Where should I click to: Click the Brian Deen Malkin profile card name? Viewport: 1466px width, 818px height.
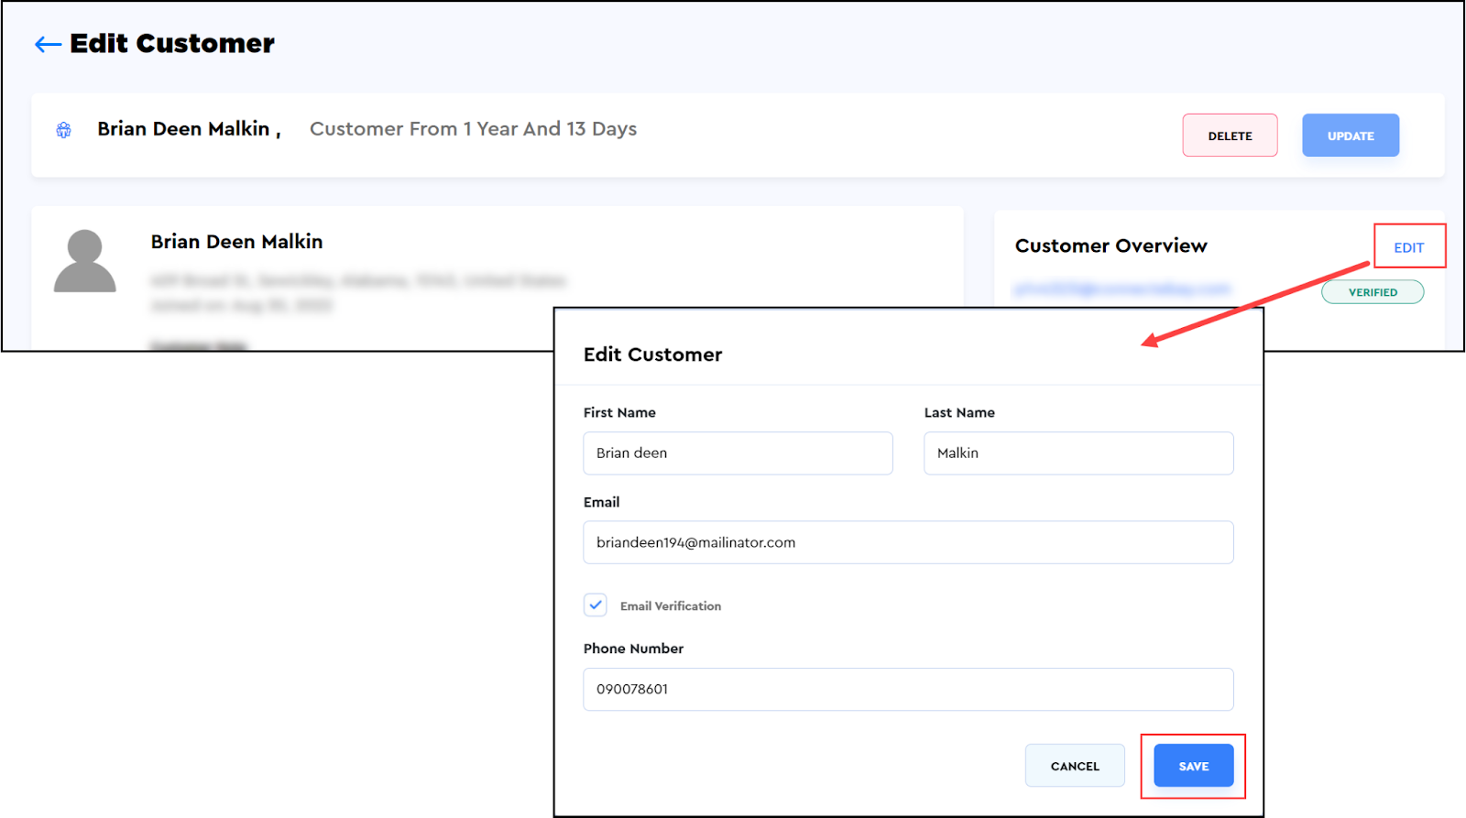click(x=236, y=242)
